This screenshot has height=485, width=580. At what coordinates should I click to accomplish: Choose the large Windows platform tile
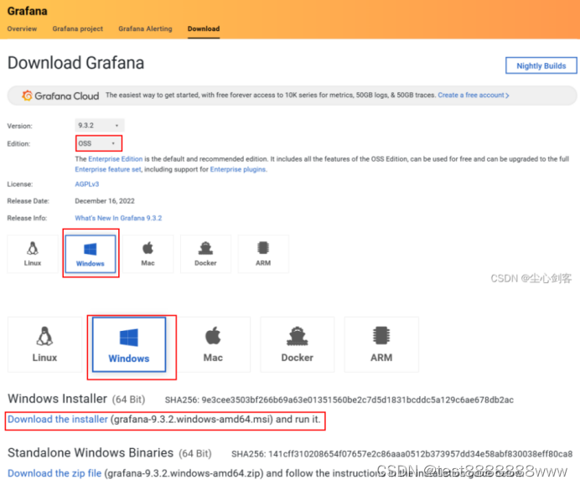pyautogui.click(x=129, y=344)
